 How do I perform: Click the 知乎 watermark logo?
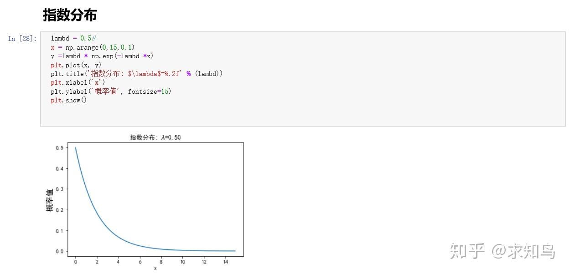pyautogui.click(x=466, y=251)
